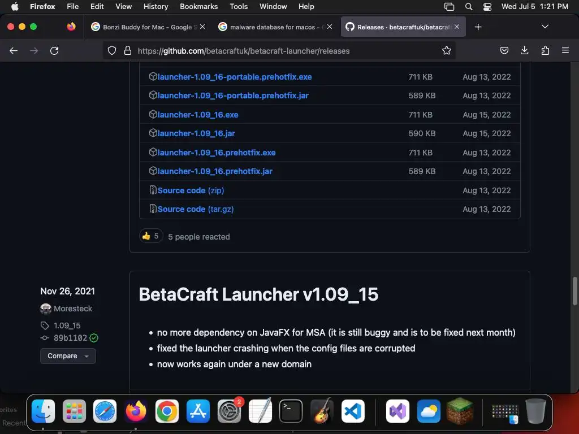Close the Releases betacraftuk tab
This screenshot has width=579, height=434.
457,27
